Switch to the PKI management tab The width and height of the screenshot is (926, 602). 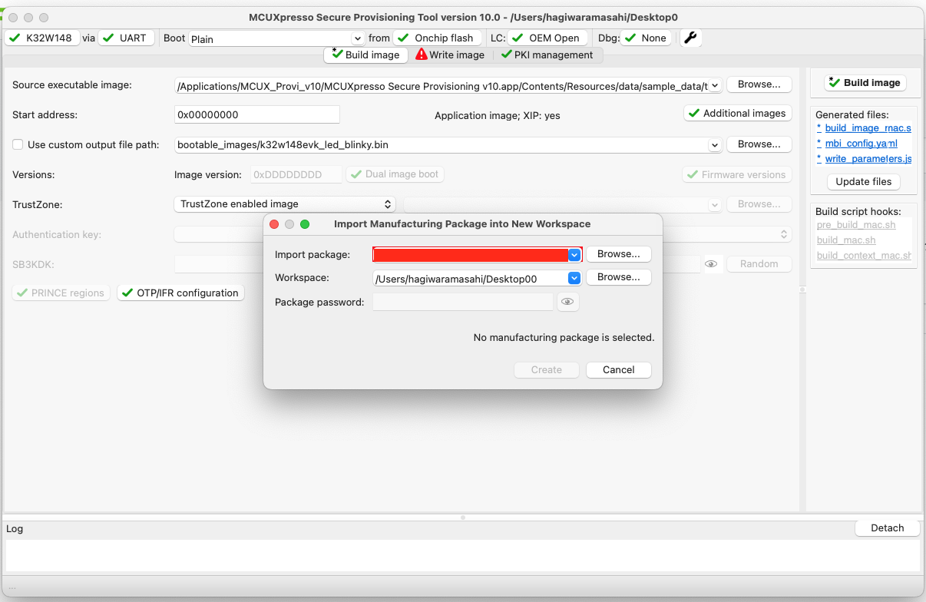551,55
